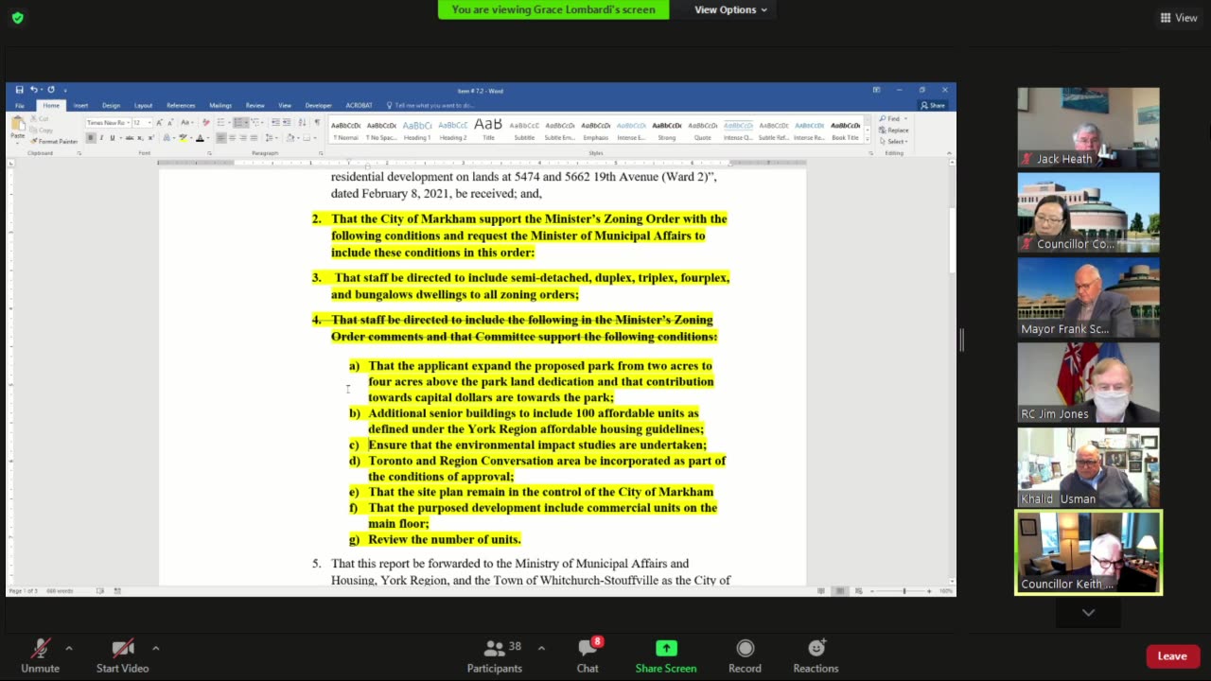
Task: Justify the paragraph text
Action: point(254,138)
